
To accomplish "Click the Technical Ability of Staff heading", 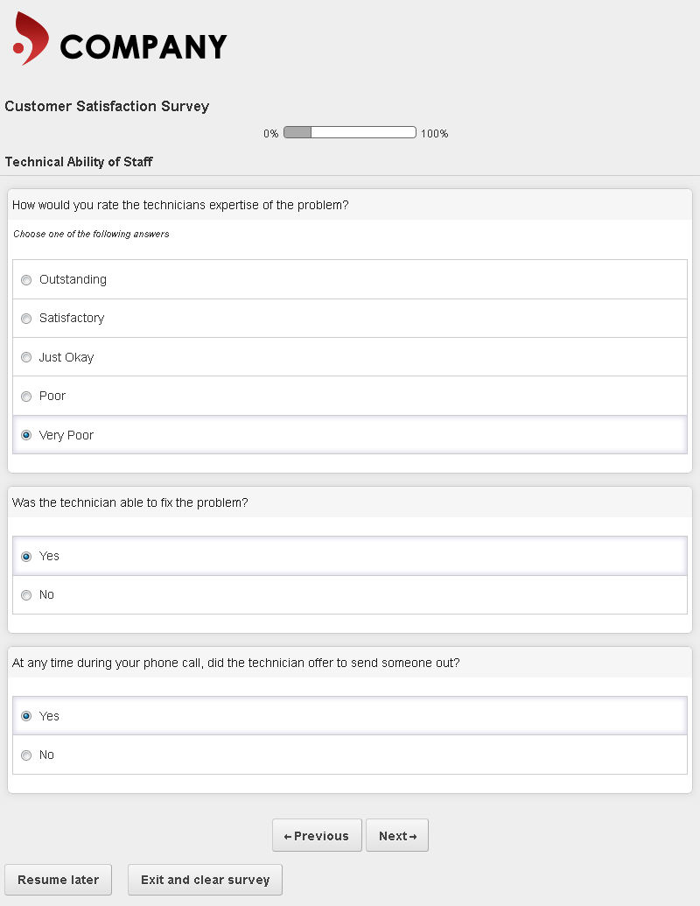I will tap(79, 162).
